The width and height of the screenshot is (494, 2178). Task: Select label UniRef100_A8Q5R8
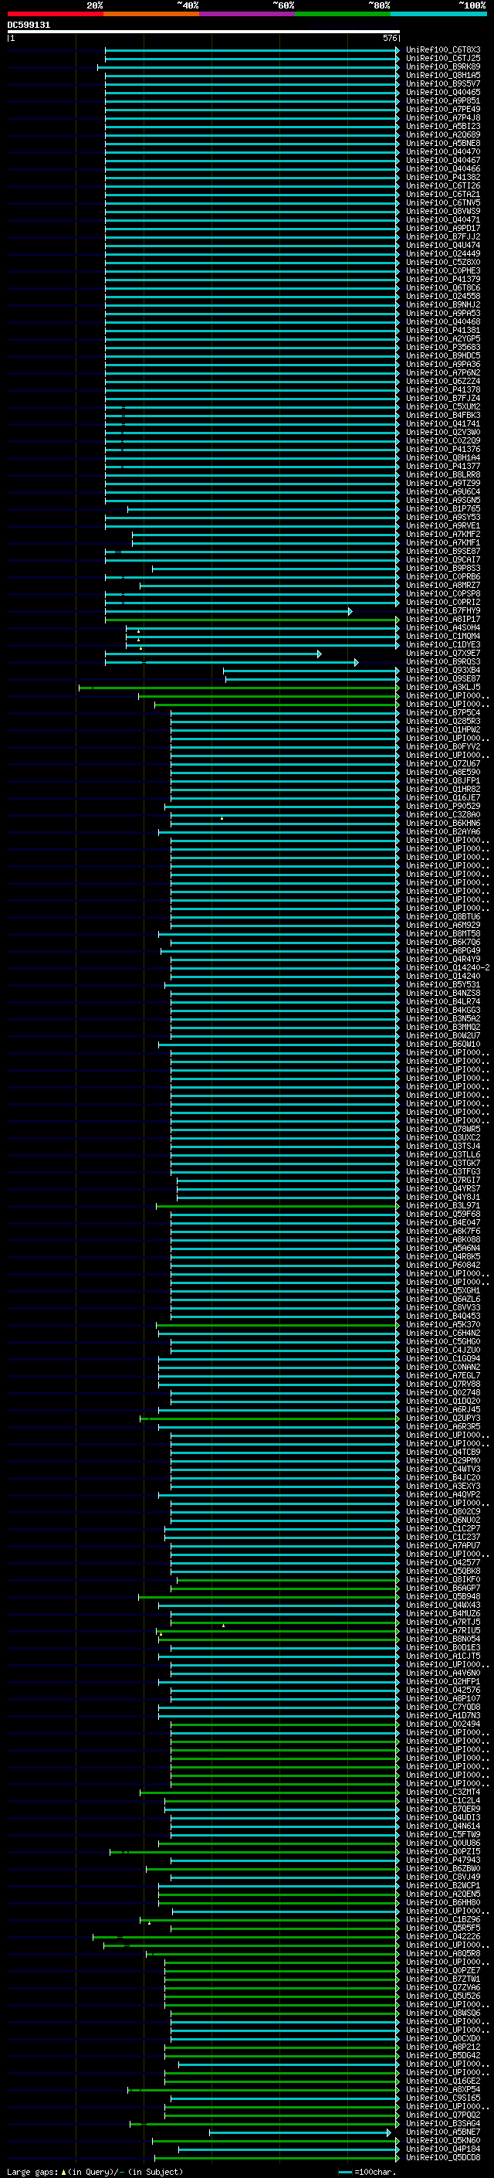click(x=443, y=1954)
